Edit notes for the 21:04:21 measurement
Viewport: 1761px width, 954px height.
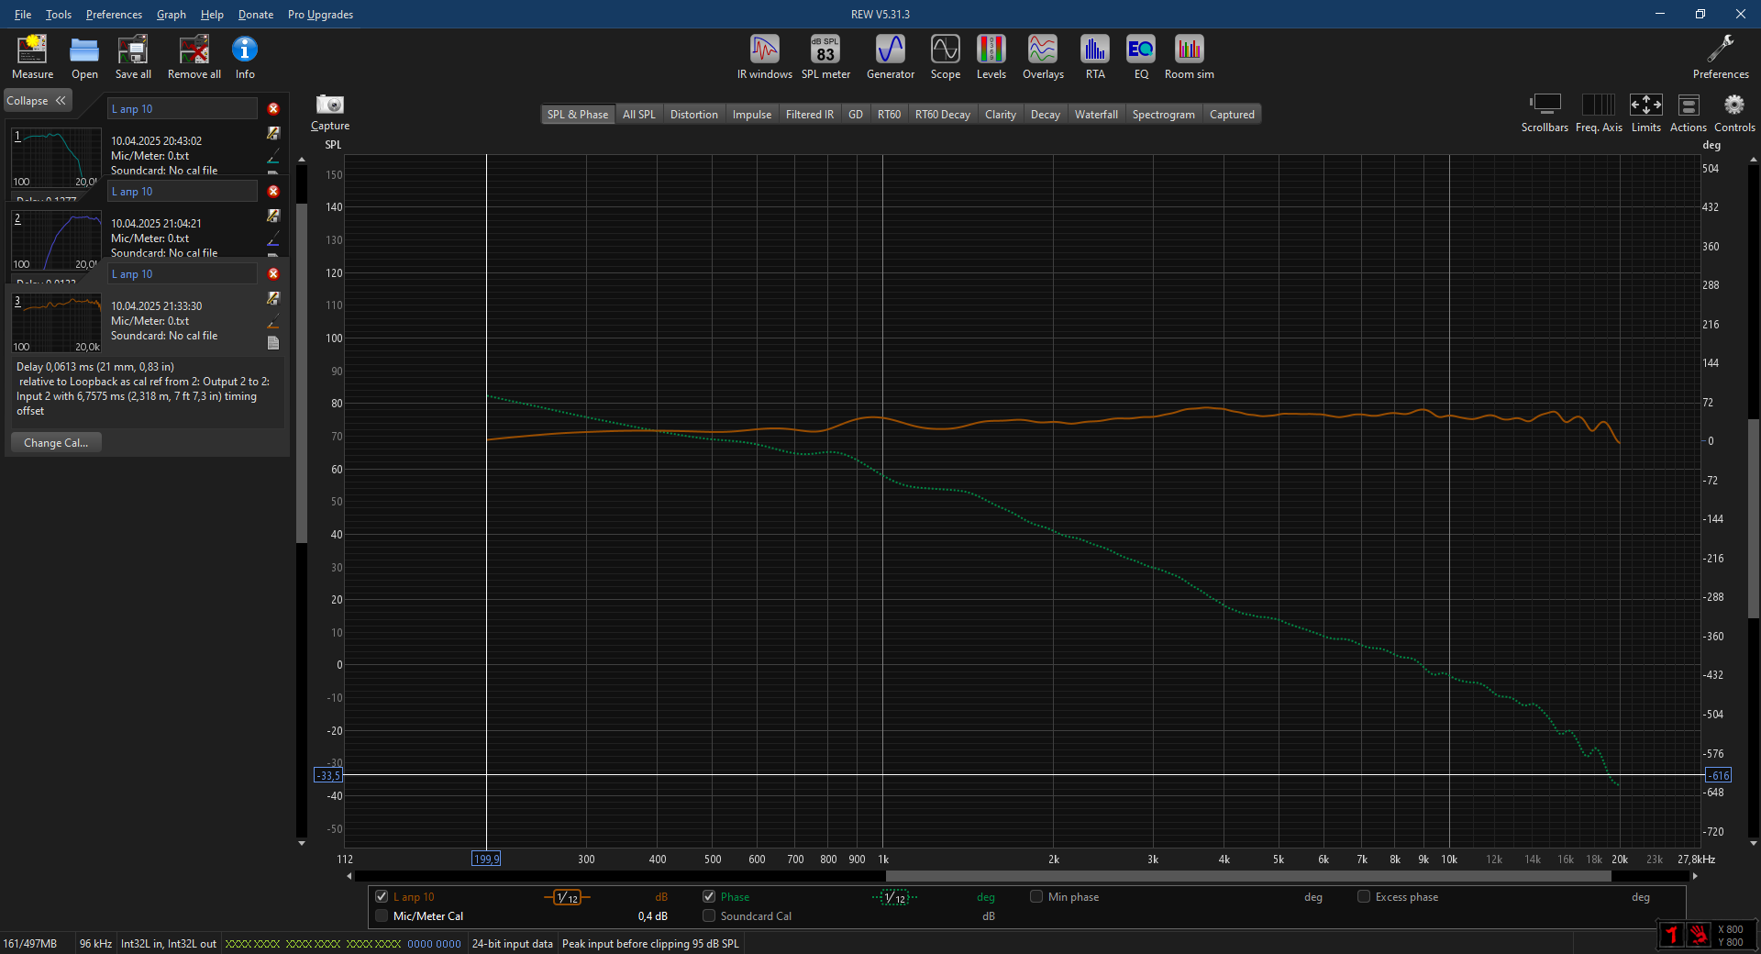coord(273,216)
